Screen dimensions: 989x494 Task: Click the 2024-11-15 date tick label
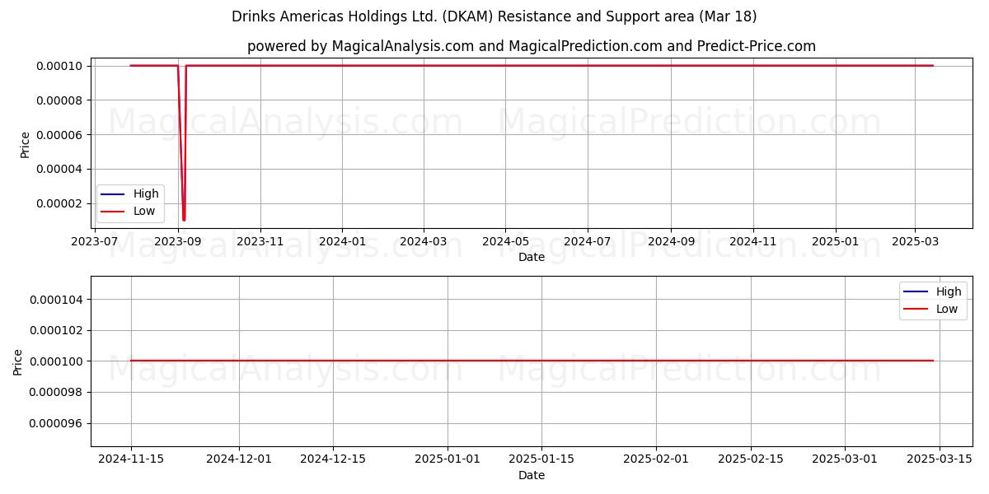pos(131,459)
